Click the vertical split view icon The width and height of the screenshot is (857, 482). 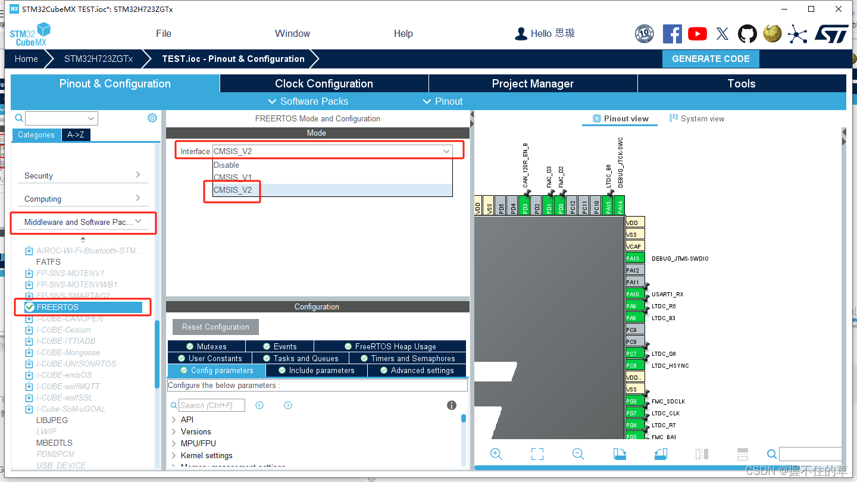pos(702,454)
